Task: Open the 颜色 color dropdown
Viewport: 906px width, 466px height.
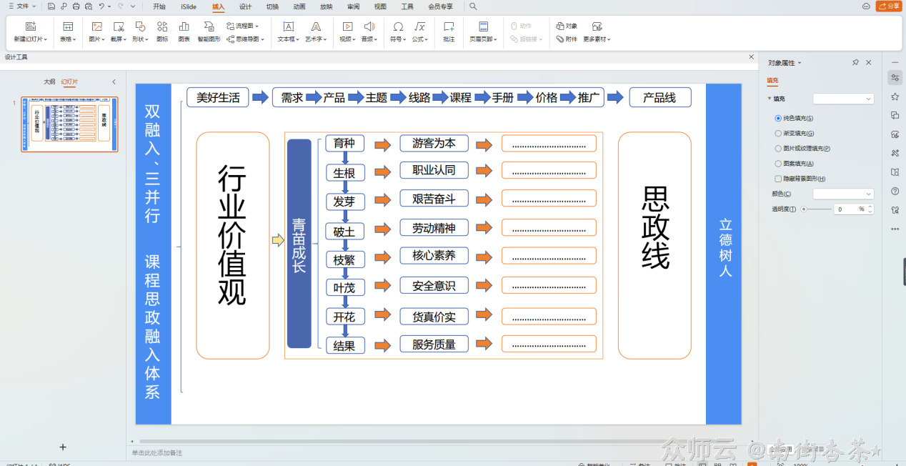Action: coord(843,194)
